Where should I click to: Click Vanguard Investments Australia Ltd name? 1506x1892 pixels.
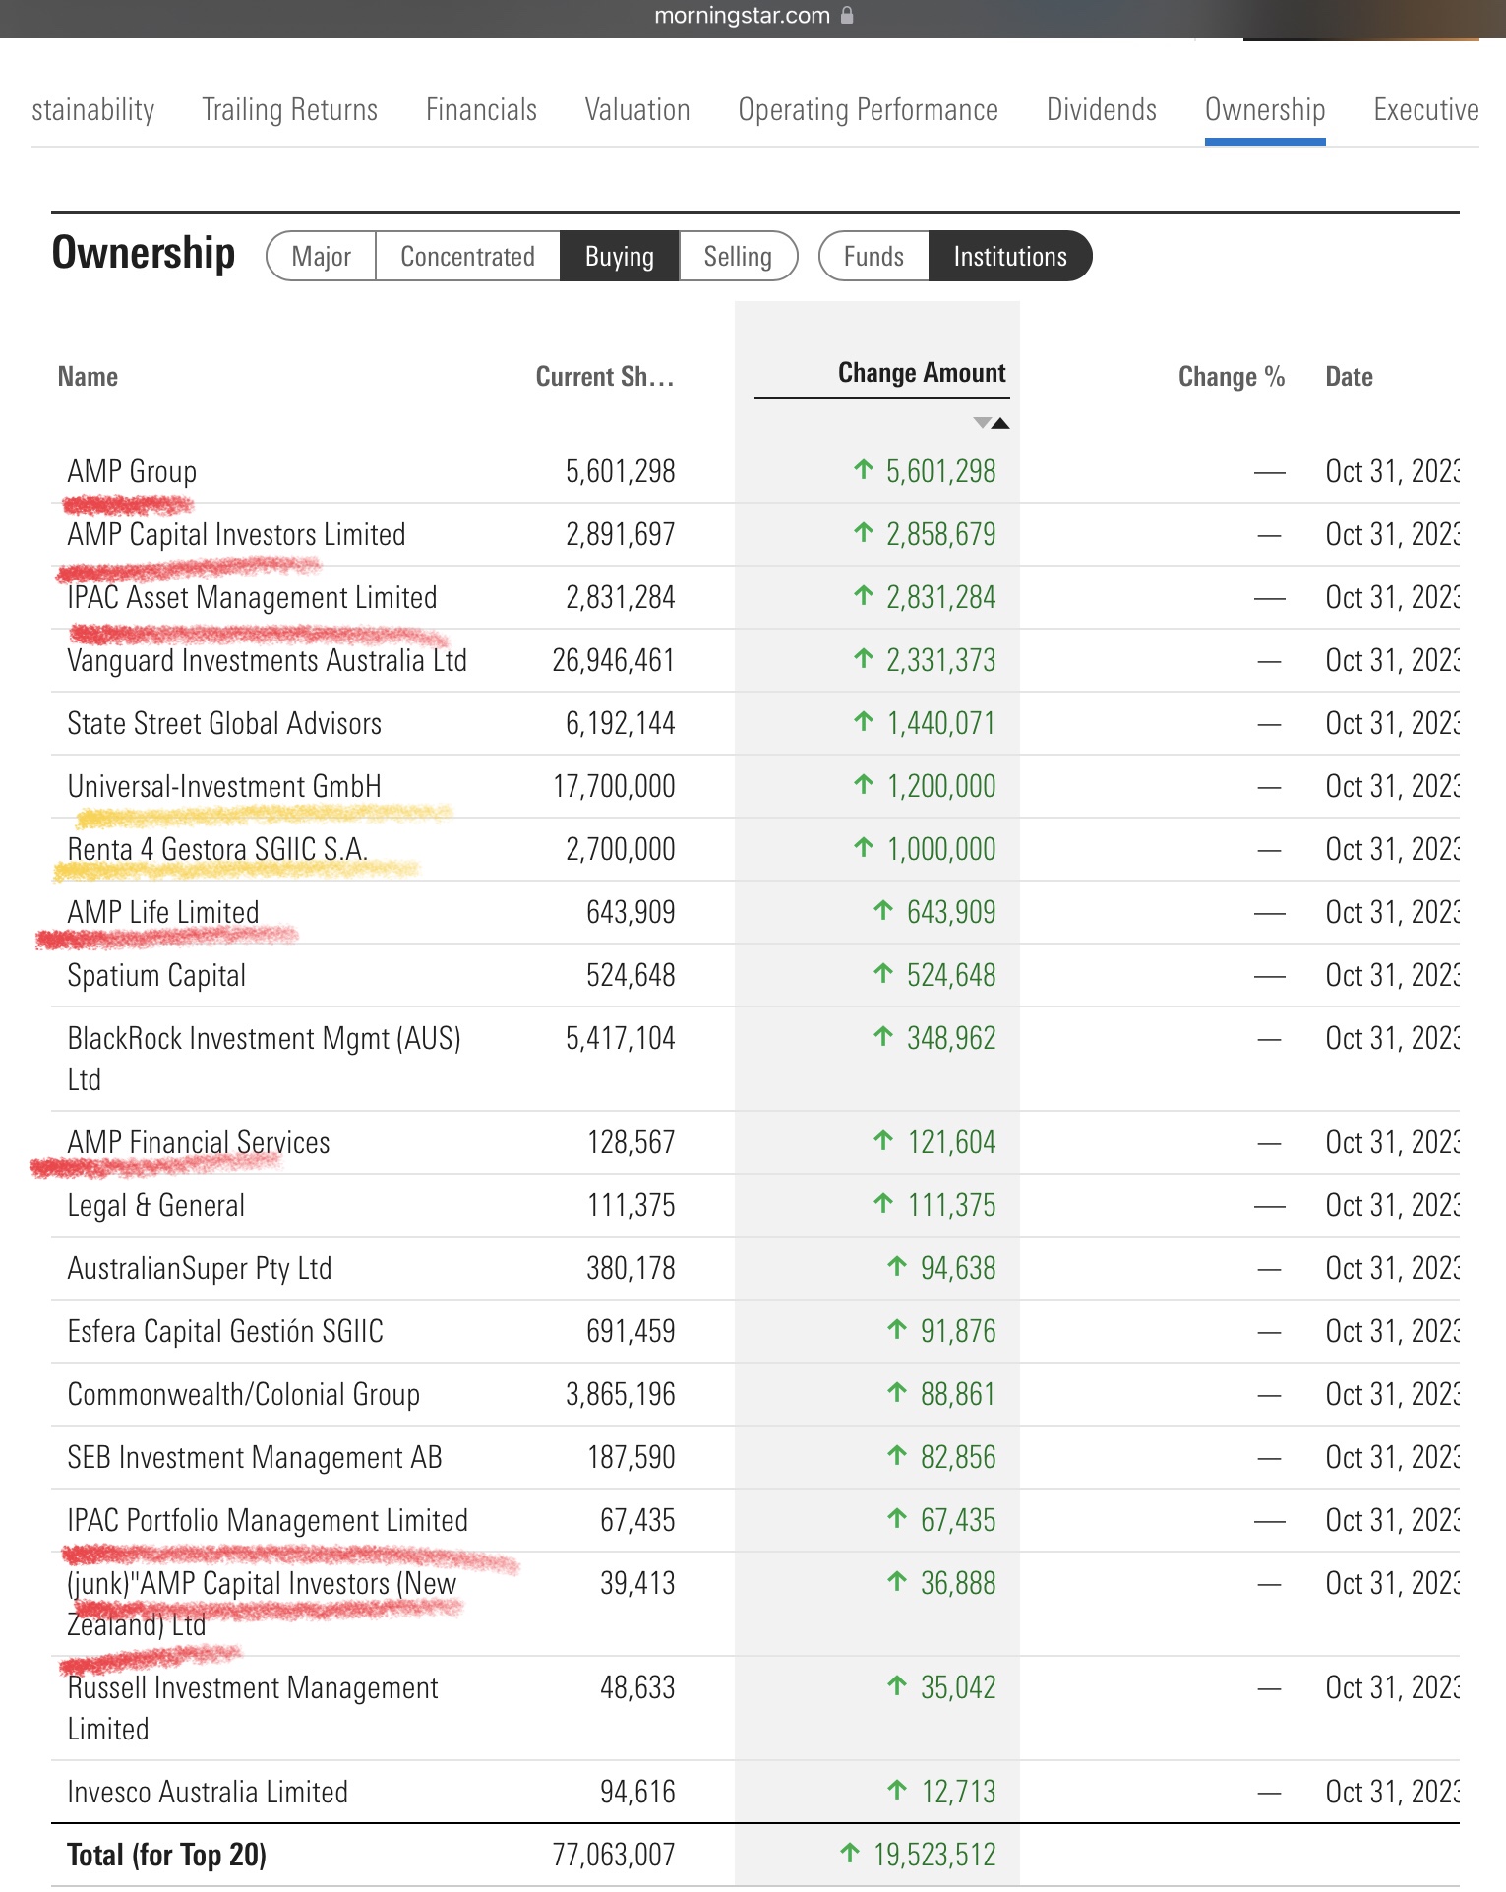click(267, 660)
